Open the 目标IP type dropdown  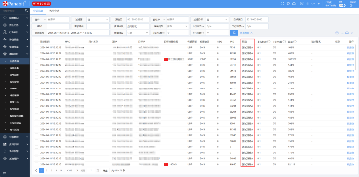coord(159,20)
